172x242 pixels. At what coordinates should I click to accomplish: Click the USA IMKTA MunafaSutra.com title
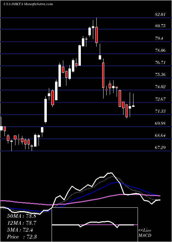pyautogui.click(x=28, y=4)
